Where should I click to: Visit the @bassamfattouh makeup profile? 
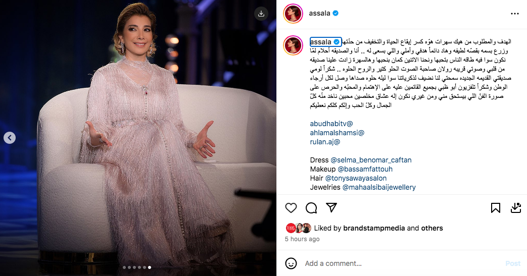pyautogui.click(x=365, y=169)
